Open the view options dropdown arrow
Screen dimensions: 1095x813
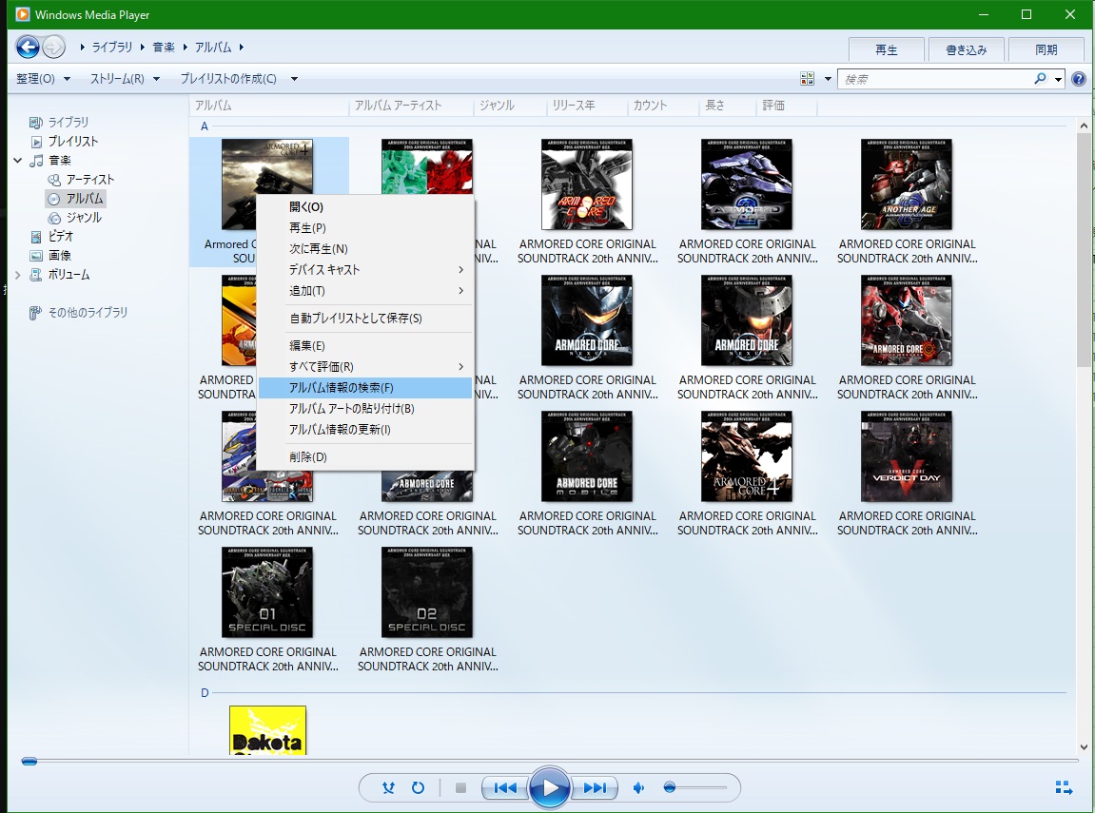click(828, 79)
